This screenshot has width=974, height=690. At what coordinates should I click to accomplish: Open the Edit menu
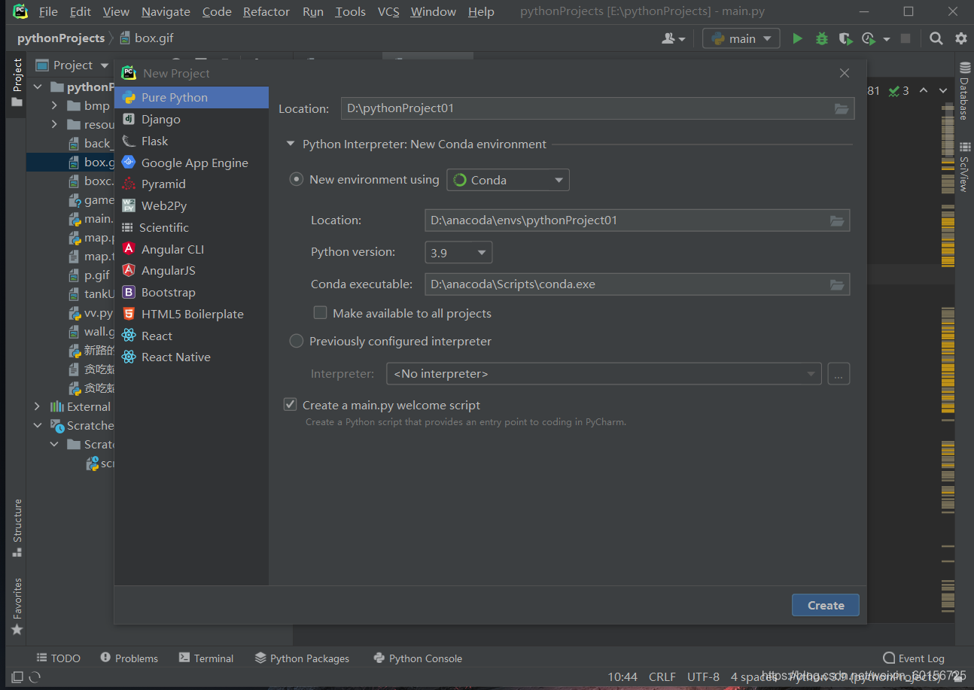tap(81, 11)
